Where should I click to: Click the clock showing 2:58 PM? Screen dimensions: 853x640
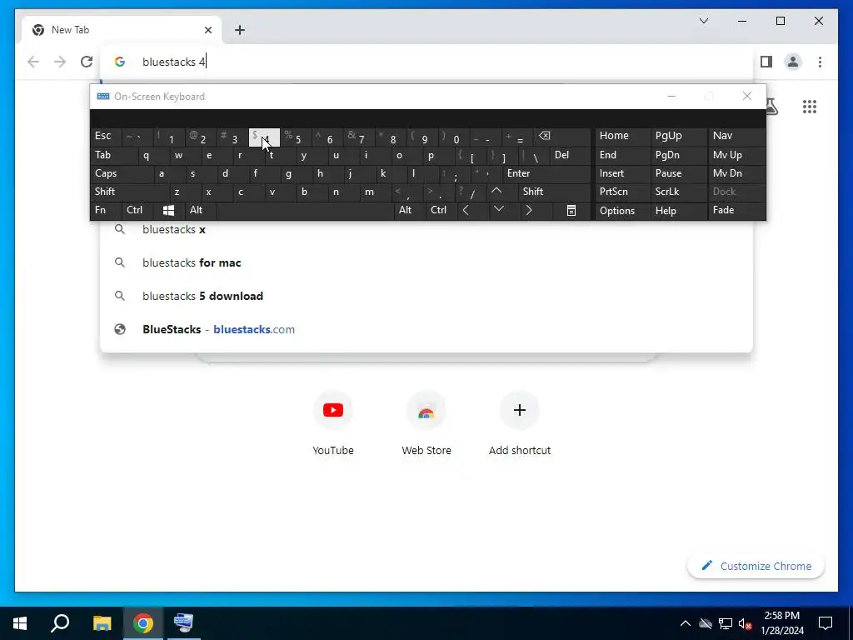click(781, 616)
